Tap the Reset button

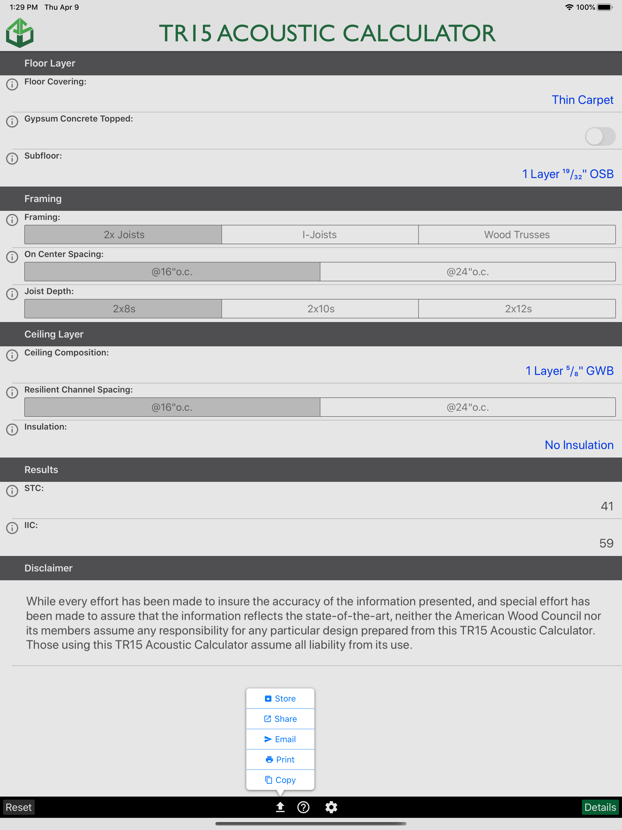(x=19, y=807)
